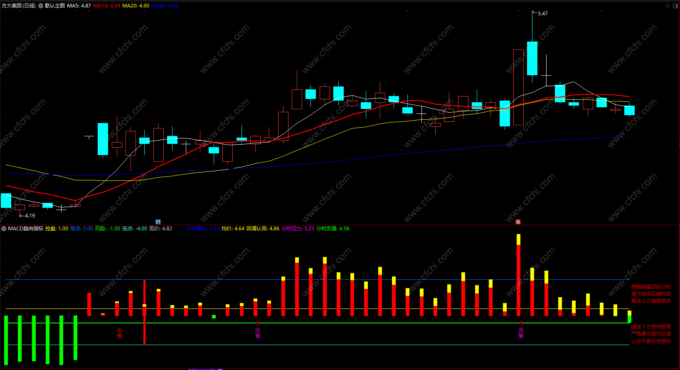Select the 均价: 4.64 reading

coord(233,229)
